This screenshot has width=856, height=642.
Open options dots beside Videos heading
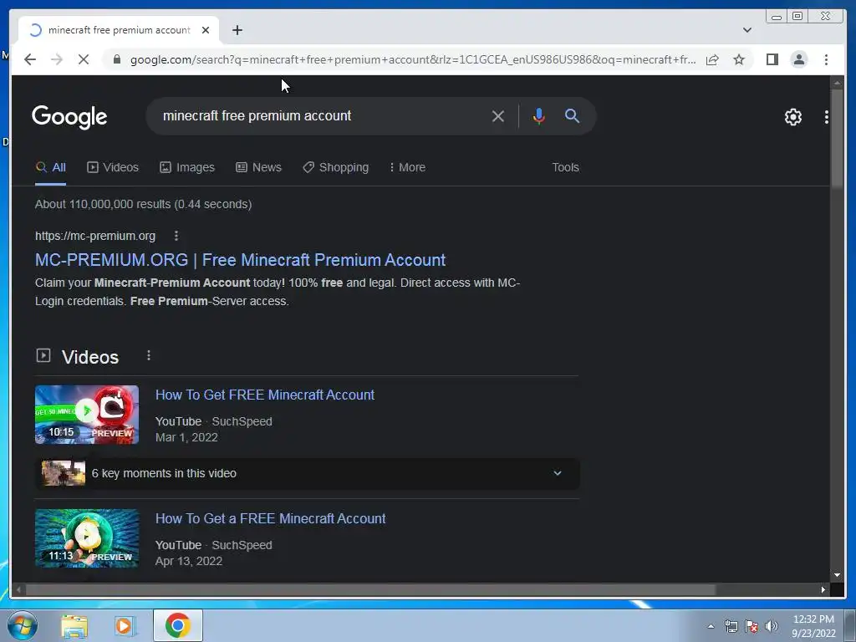pos(149,356)
